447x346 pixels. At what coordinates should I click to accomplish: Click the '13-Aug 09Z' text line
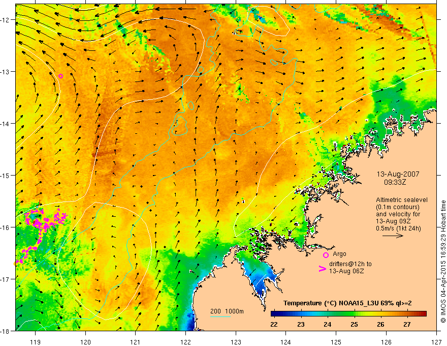392,221
